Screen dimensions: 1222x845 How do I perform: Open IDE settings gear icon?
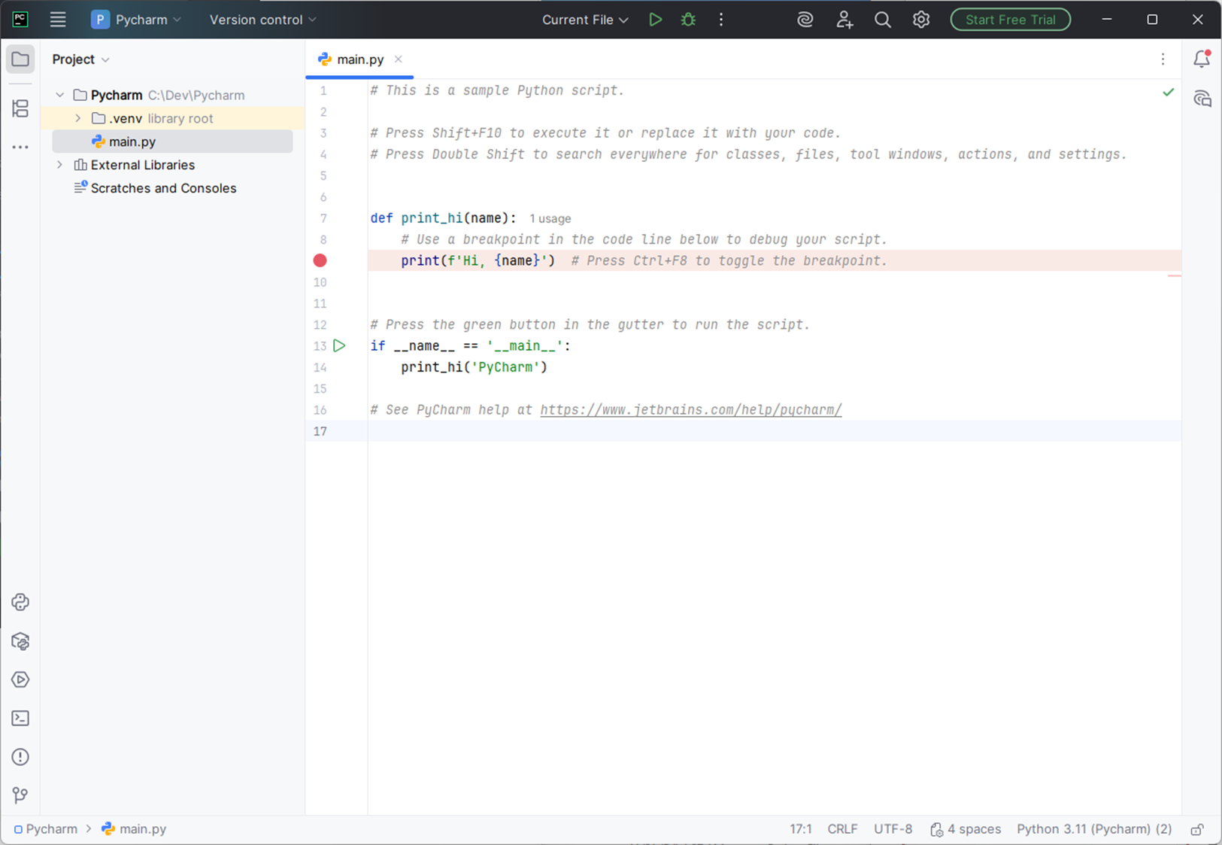(x=921, y=20)
